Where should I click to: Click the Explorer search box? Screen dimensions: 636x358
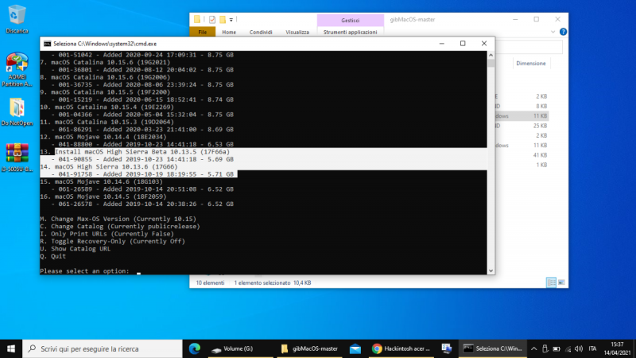tap(529, 47)
